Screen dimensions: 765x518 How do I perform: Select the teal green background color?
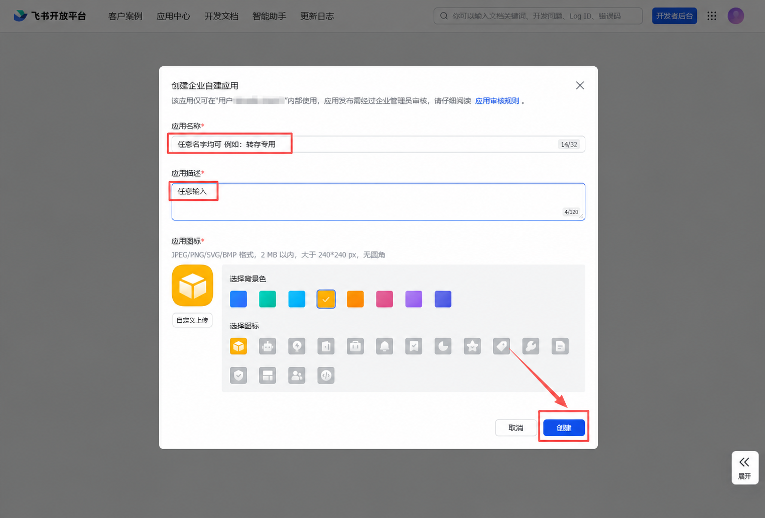coord(268,299)
